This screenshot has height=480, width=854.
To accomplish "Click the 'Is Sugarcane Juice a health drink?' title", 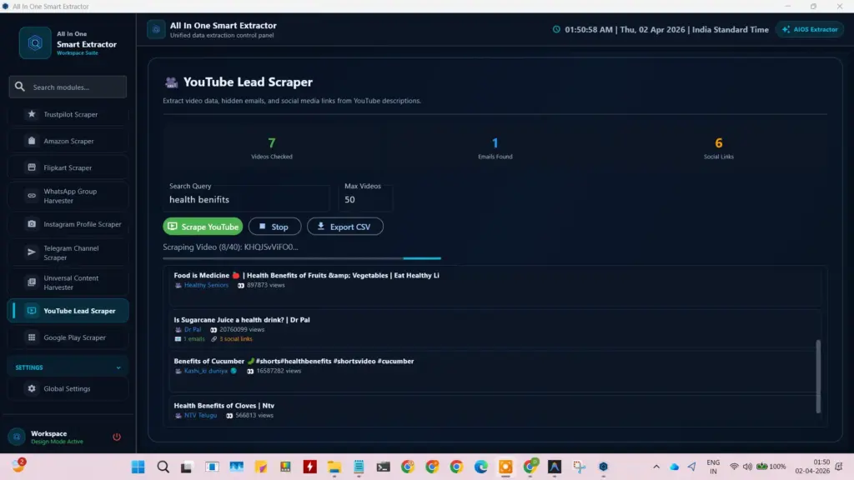I will pyautogui.click(x=242, y=320).
